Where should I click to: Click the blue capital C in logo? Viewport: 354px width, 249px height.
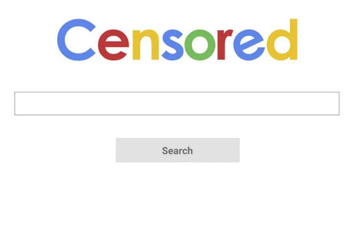[76, 40]
